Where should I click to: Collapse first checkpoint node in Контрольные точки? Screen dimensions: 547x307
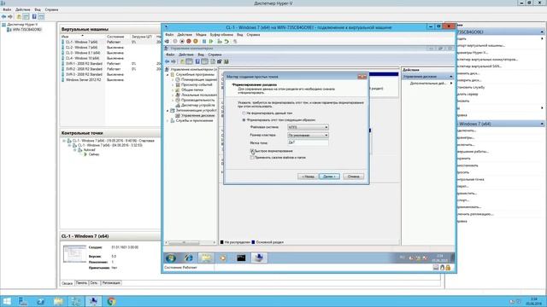[x=64, y=141]
